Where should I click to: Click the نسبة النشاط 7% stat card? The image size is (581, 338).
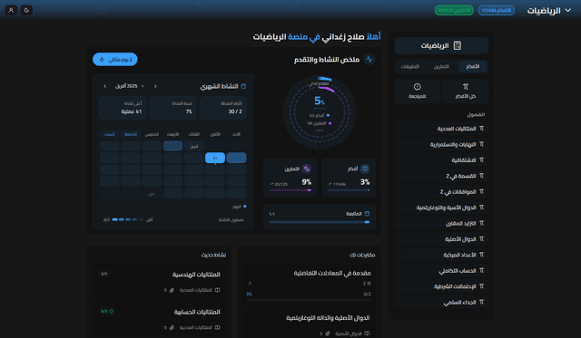[173, 108]
